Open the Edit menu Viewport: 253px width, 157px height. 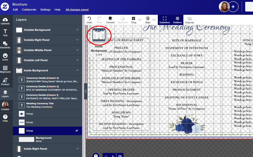(x=15, y=10)
